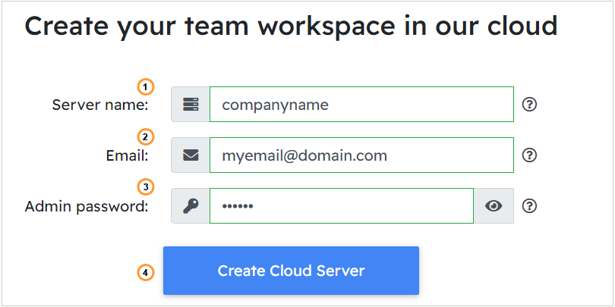Viewport: 615px width, 307px height.
Task: Click the "Admin password:" label
Action: [x=87, y=207]
